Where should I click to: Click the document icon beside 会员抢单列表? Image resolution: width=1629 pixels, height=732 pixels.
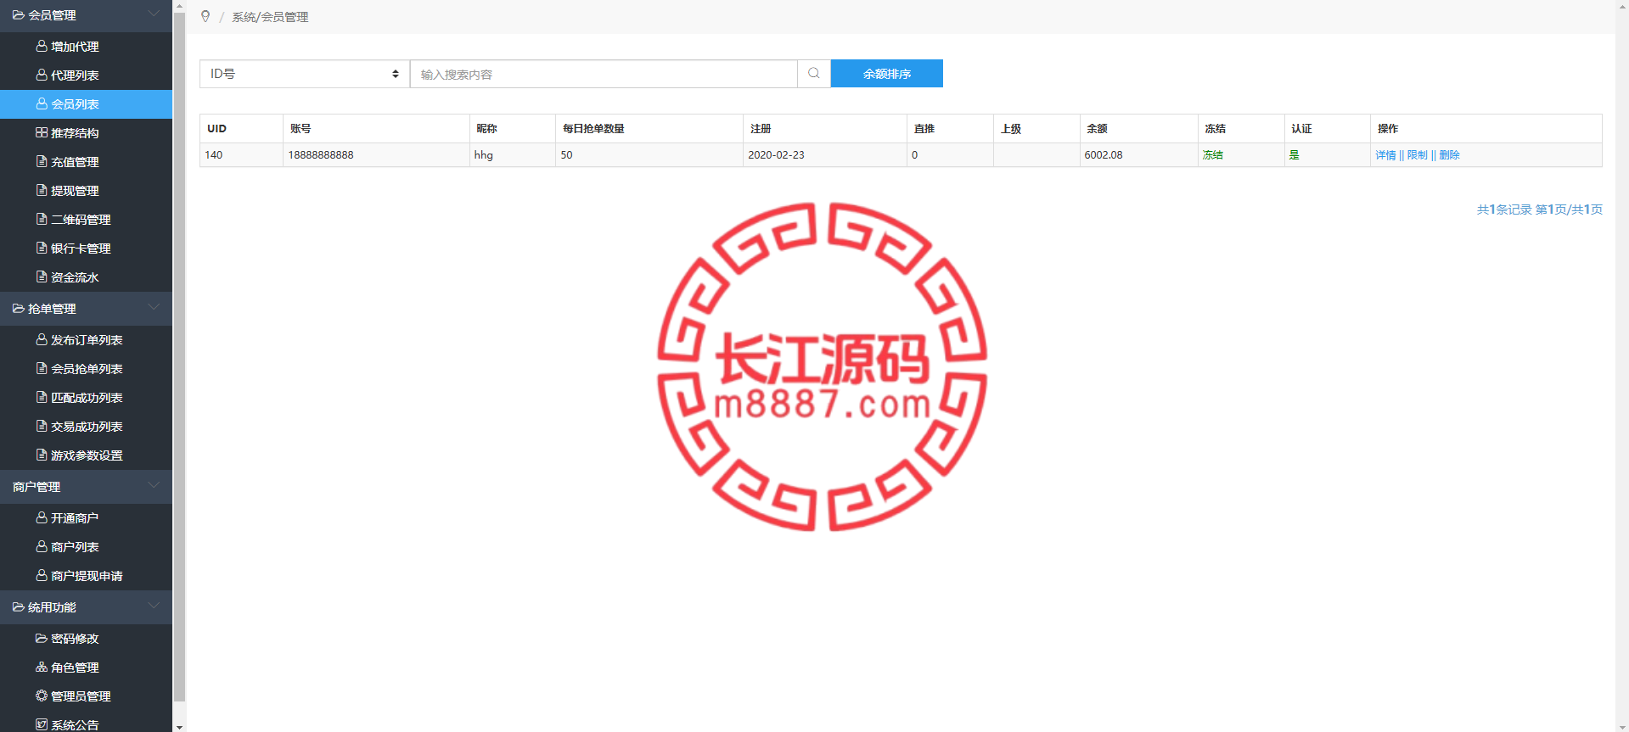tap(41, 368)
